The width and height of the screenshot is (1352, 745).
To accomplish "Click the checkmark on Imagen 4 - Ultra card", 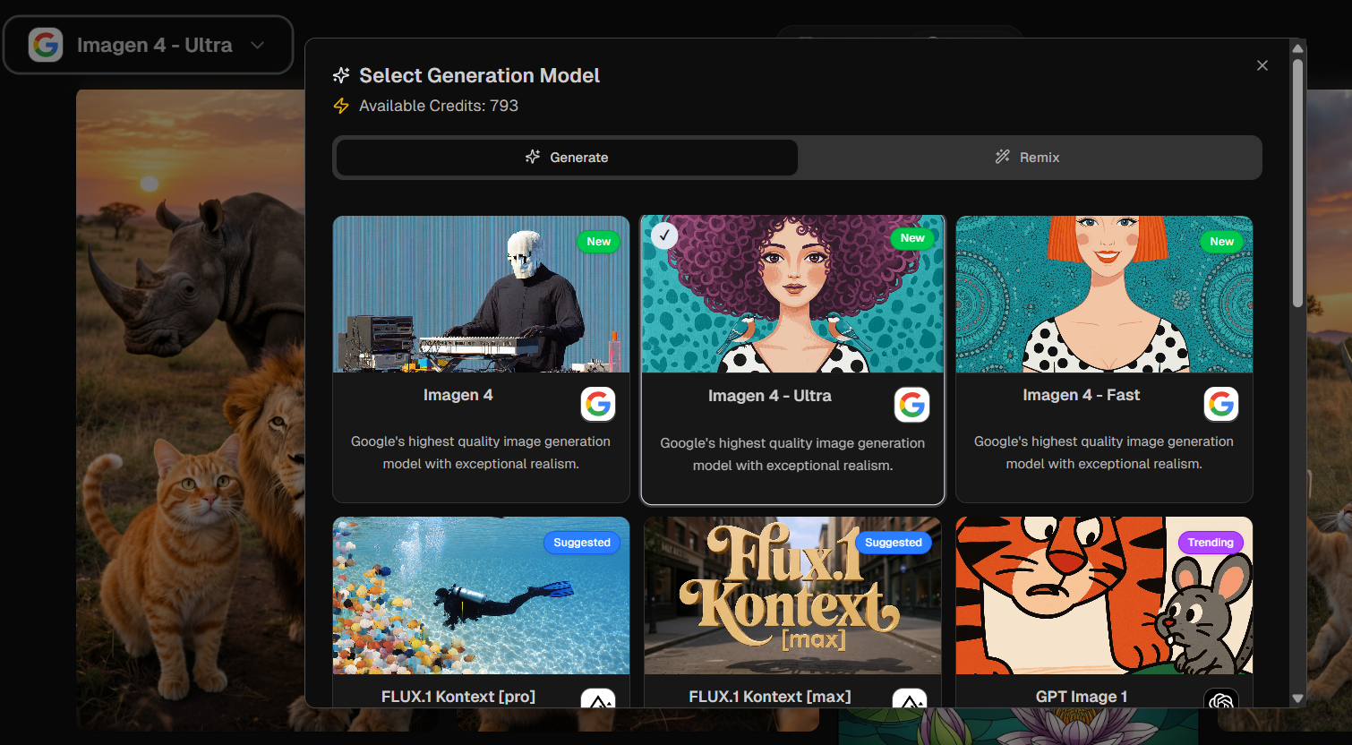I will (x=664, y=235).
